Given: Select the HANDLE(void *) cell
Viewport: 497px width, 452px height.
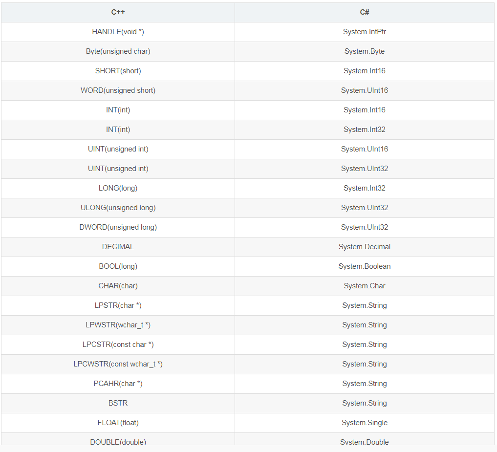Looking at the screenshot, I should pos(118,32).
